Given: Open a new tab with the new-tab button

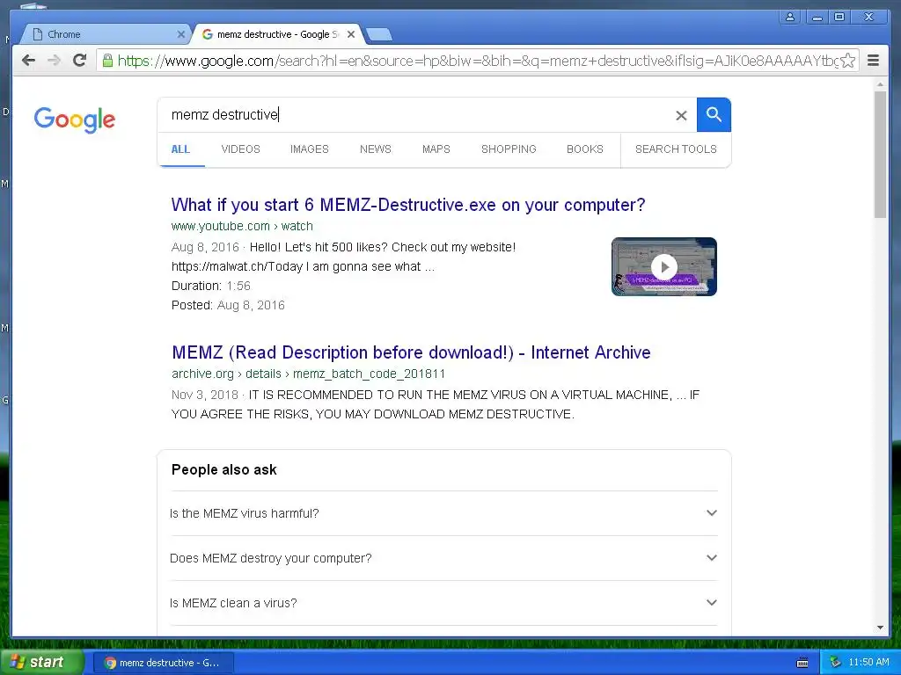Looking at the screenshot, I should coord(378,34).
